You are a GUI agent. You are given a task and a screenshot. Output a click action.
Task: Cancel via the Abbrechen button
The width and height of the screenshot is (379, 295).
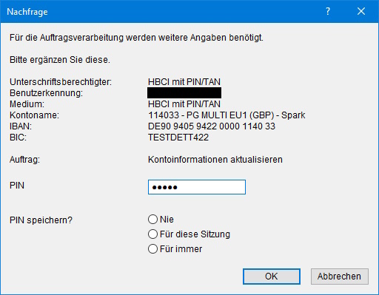point(340,277)
